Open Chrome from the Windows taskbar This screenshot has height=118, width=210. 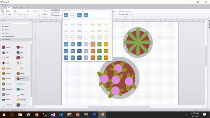[x=36, y=115]
